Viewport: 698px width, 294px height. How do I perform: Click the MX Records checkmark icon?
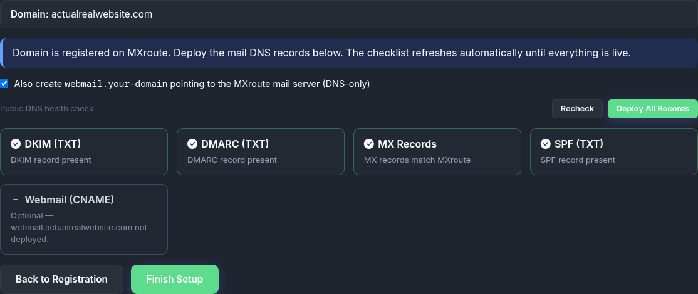click(x=369, y=144)
